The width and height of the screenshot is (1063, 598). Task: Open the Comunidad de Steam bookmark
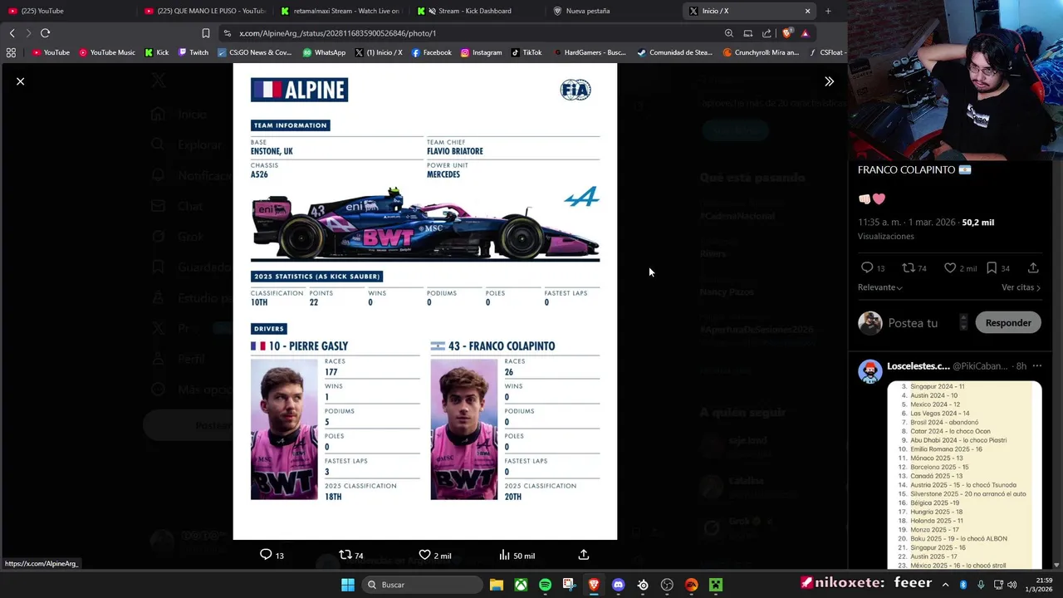(674, 52)
